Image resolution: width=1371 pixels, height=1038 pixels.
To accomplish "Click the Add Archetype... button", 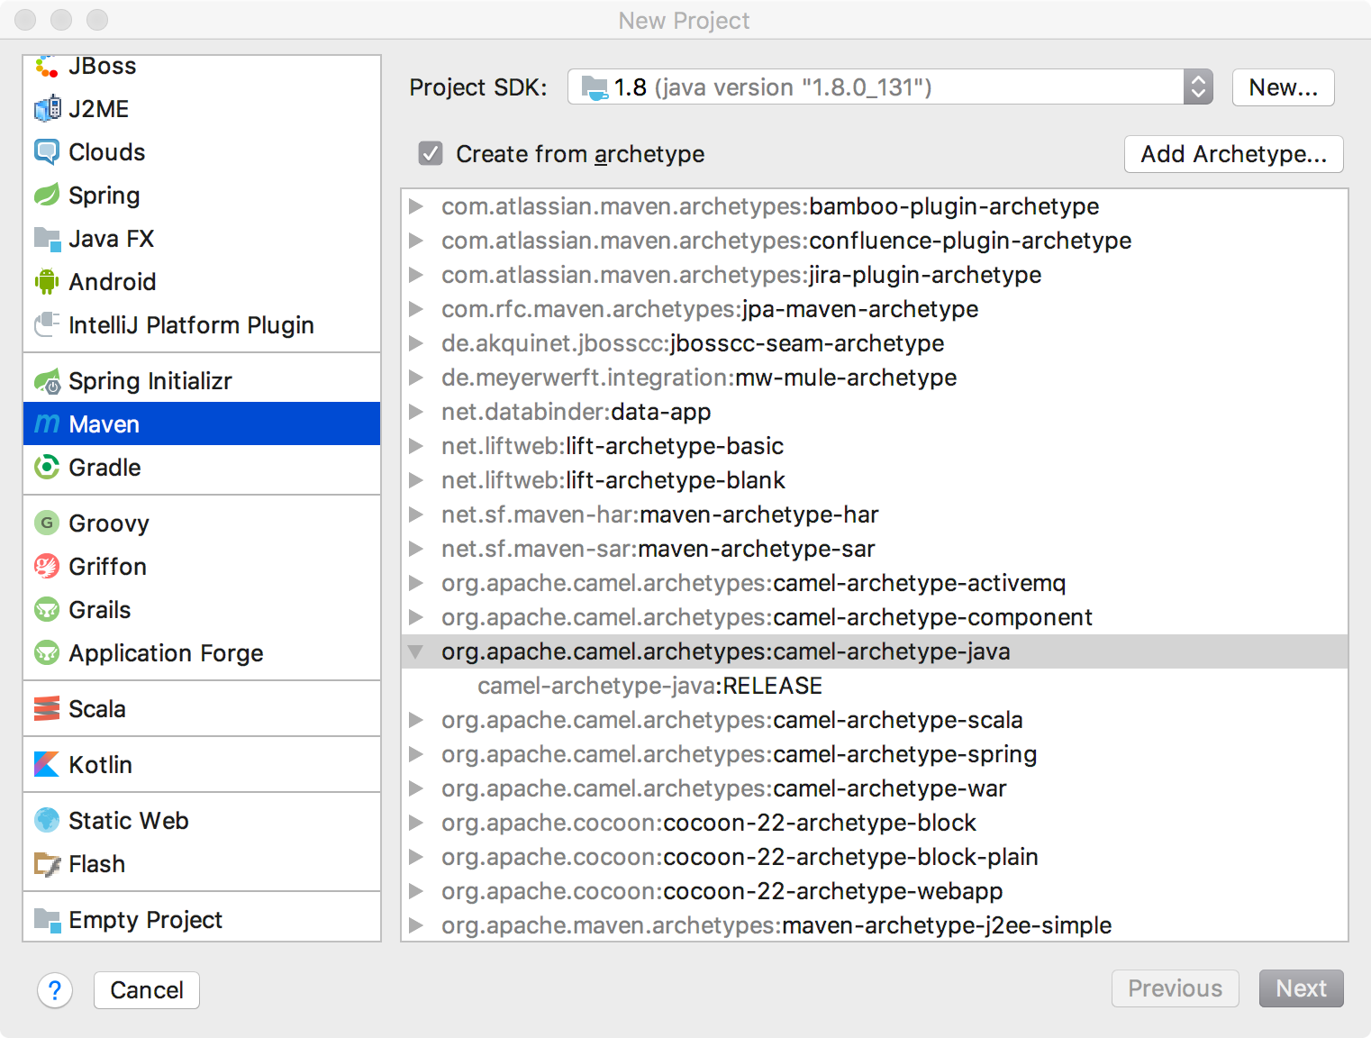I will (x=1233, y=154).
